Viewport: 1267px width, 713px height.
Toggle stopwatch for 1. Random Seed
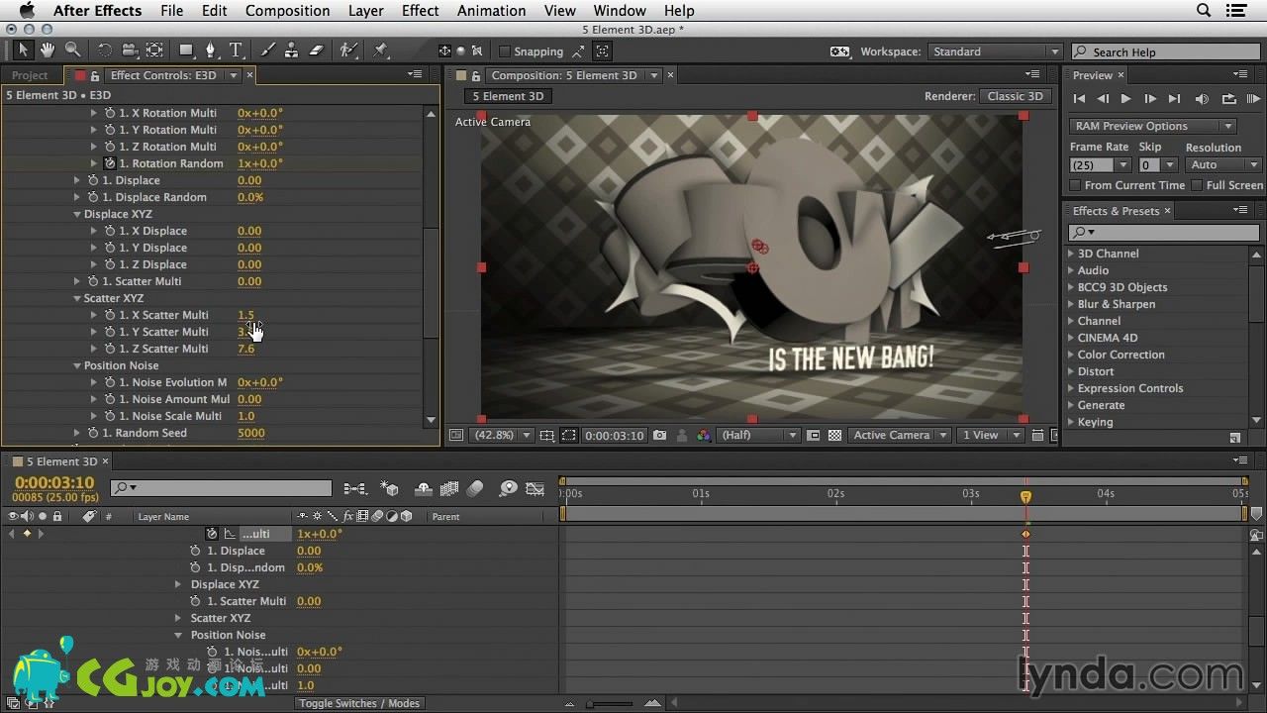pyautogui.click(x=93, y=433)
